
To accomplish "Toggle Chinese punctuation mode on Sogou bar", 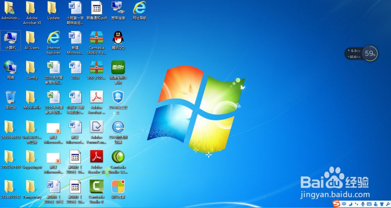I will coord(357,204).
